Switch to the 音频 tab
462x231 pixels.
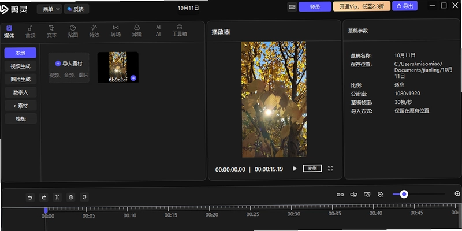point(31,31)
